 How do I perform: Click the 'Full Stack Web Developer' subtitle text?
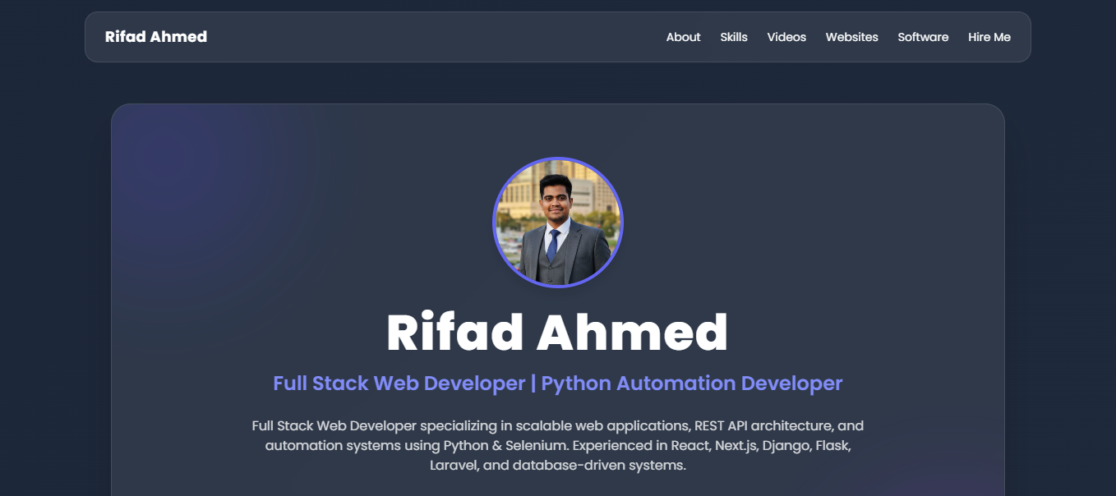tap(399, 383)
